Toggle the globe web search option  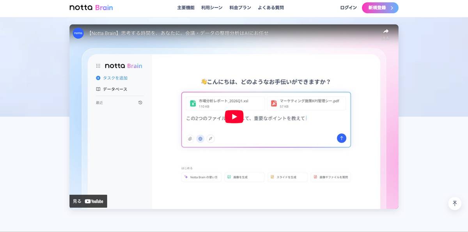[x=200, y=139]
